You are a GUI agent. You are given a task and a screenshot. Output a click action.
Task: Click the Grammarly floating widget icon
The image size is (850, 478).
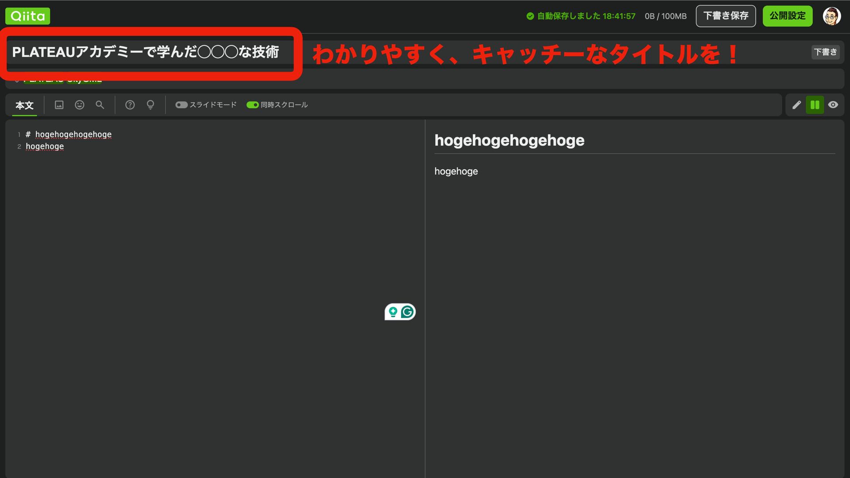(x=407, y=312)
